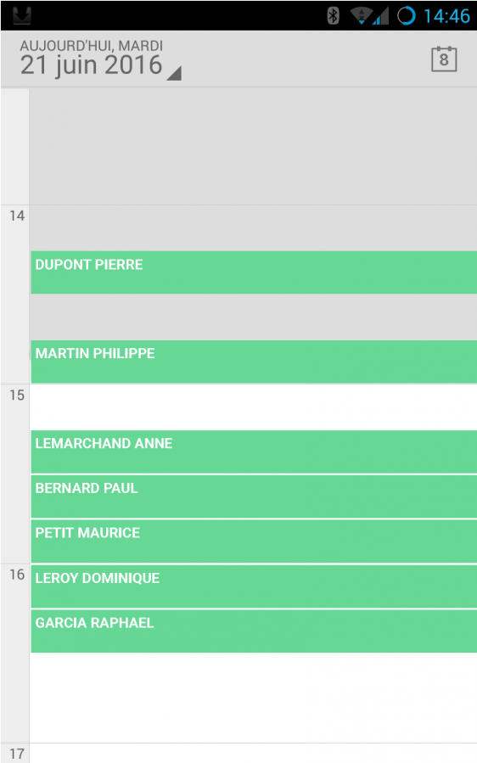Tap the Wi-Fi signal icon
The image size is (477, 763).
[362, 15]
